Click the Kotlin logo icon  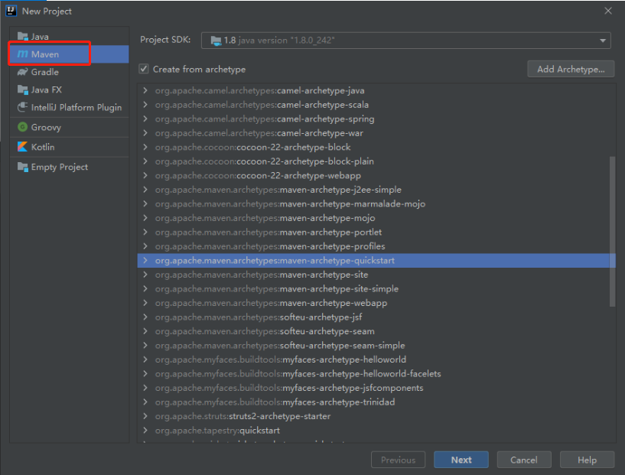tap(22, 147)
